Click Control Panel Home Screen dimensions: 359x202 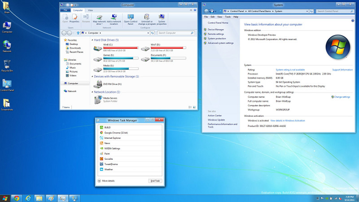coord(218,23)
